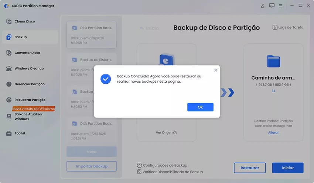
Task: Click the Toolkit toolbox icon
Action: tap(9, 133)
